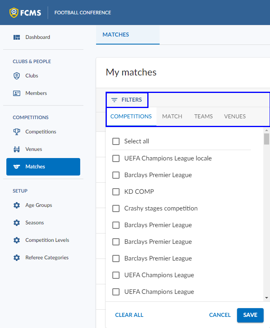The width and height of the screenshot is (270, 328).
Task: Check the KD COMP competition
Action: 116,191
